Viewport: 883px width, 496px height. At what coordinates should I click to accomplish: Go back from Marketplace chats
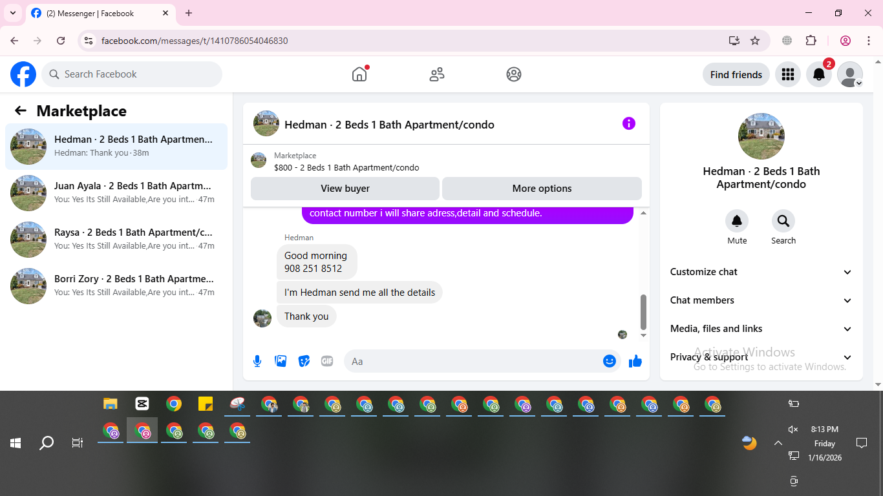click(21, 110)
